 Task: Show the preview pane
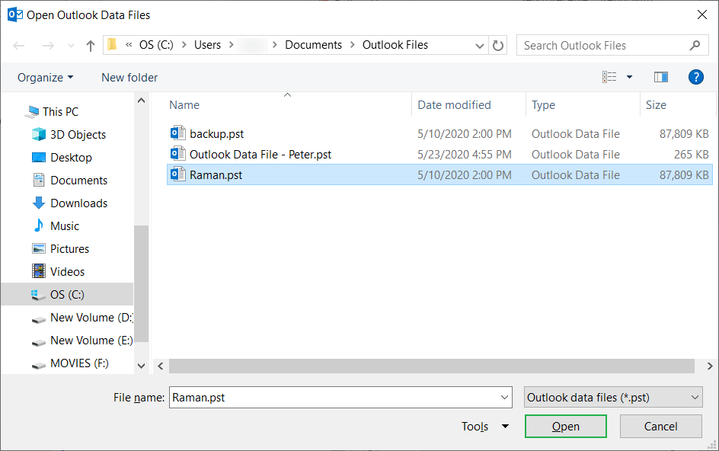[x=661, y=77]
